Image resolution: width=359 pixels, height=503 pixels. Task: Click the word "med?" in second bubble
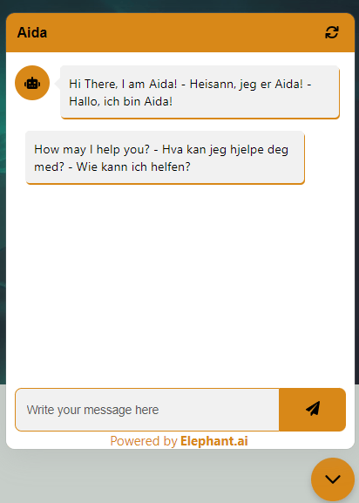[x=50, y=167]
